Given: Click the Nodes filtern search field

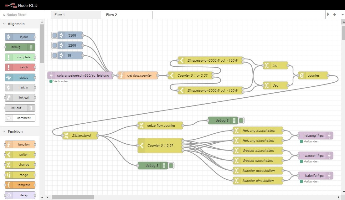Looking at the screenshot, I should pyautogui.click(x=22, y=15).
